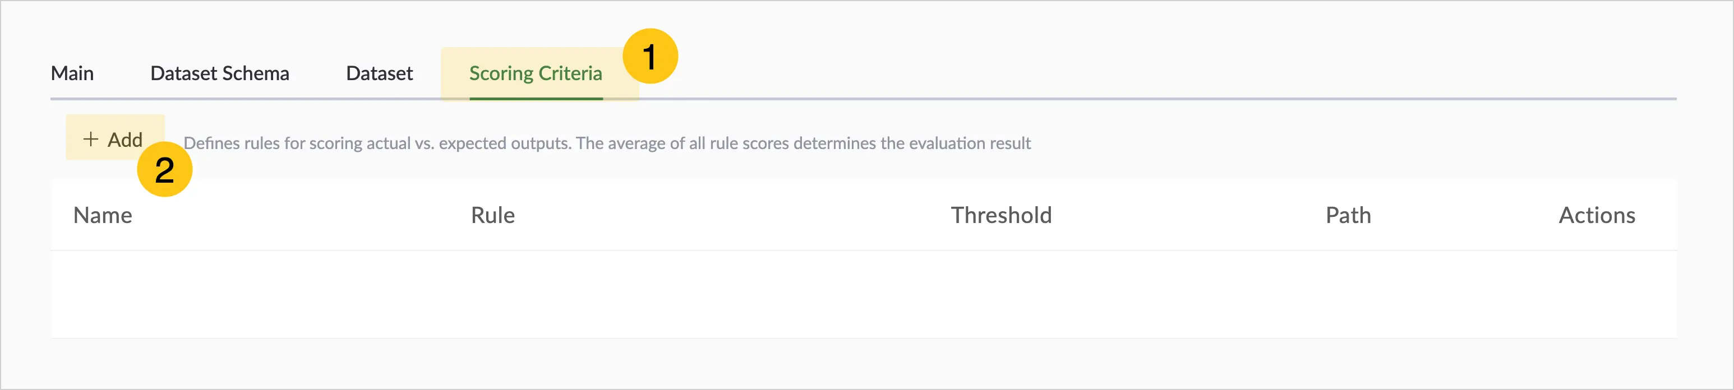Click the plus icon on Add button
1734x390 pixels.
[90, 139]
